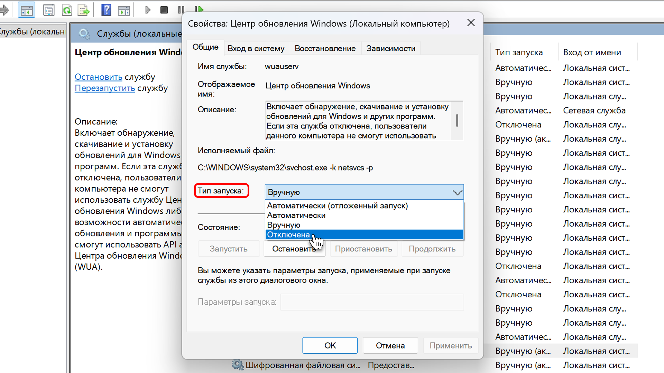Go to the 'Зависимости' tab
Image resolution: width=664 pixels, height=373 pixels.
pos(390,49)
